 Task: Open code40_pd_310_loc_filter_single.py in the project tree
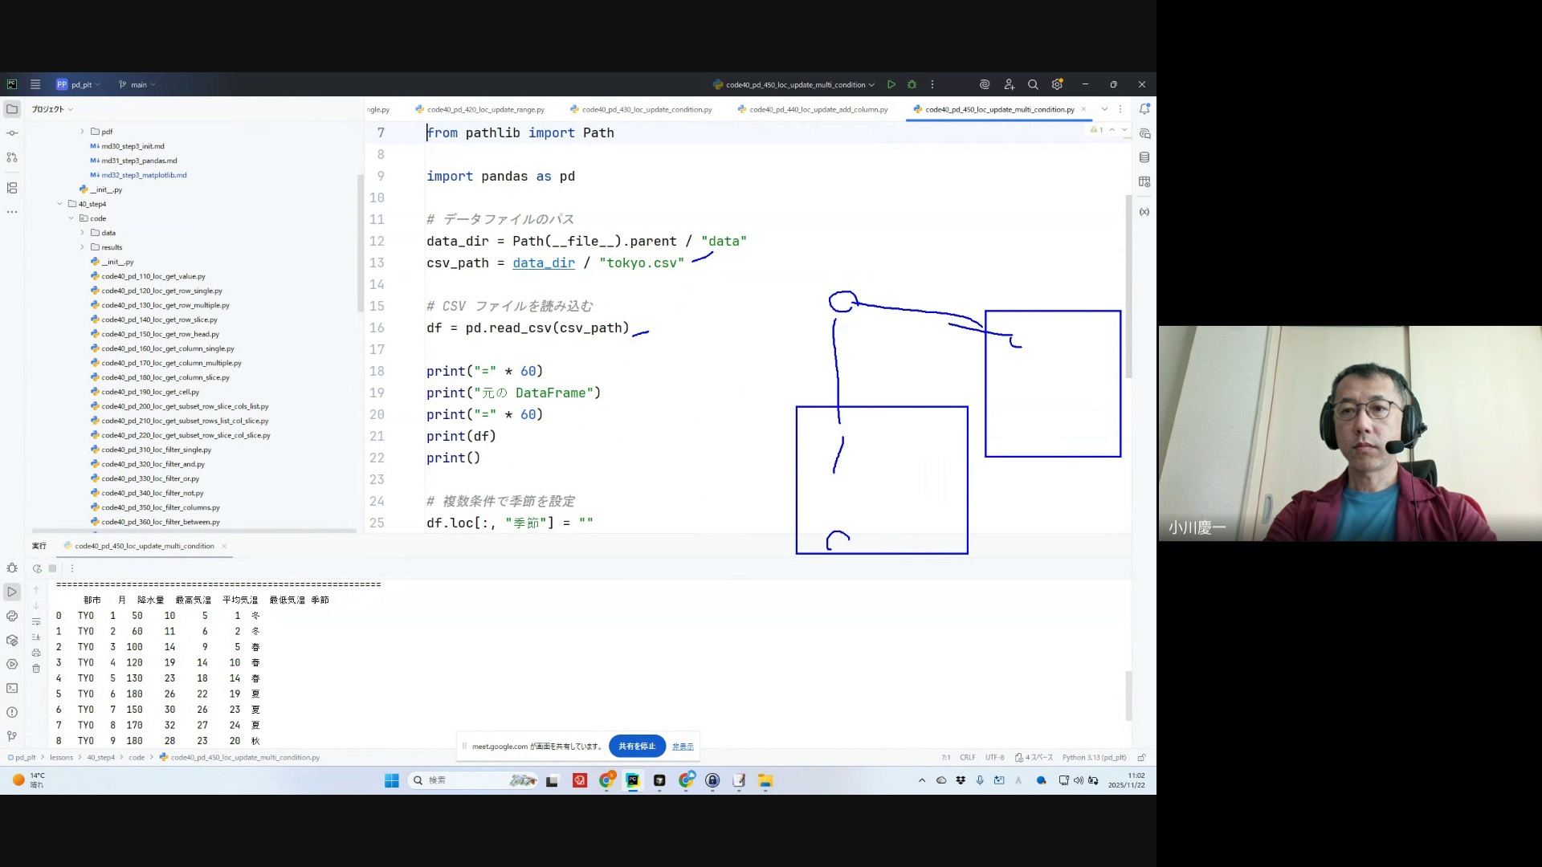(156, 450)
